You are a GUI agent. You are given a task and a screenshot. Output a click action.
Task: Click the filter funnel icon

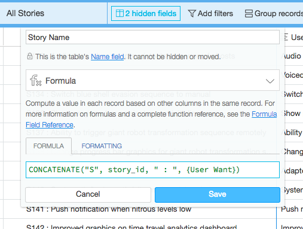tap(192, 14)
